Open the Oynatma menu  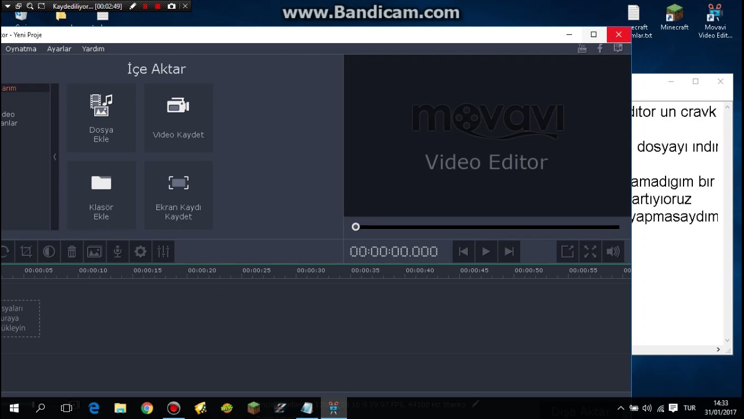pyautogui.click(x=21, y=49)
